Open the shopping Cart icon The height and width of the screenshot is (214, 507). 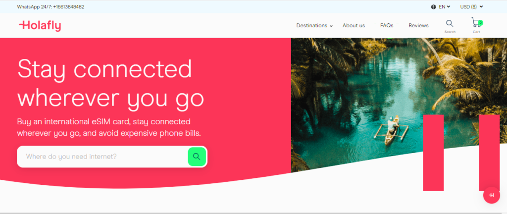476,23
